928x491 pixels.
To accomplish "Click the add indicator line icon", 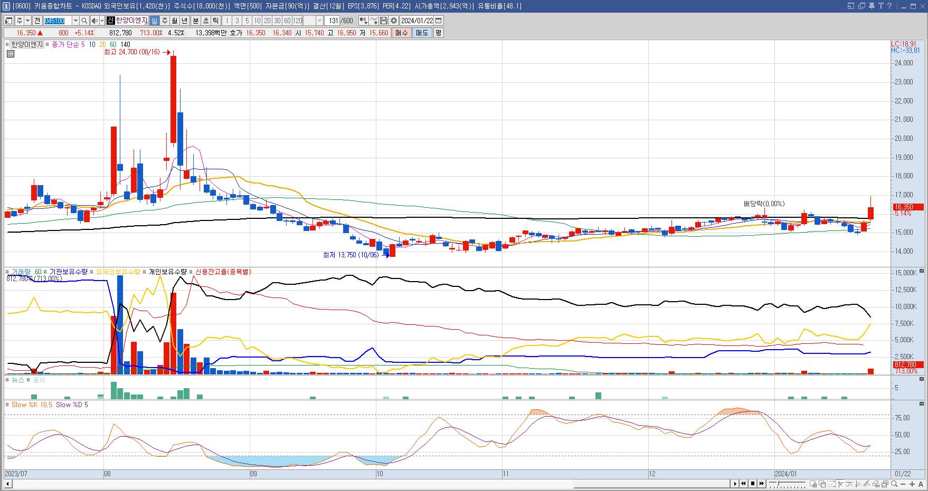I will pyautogui.click(x=373, y=21).
